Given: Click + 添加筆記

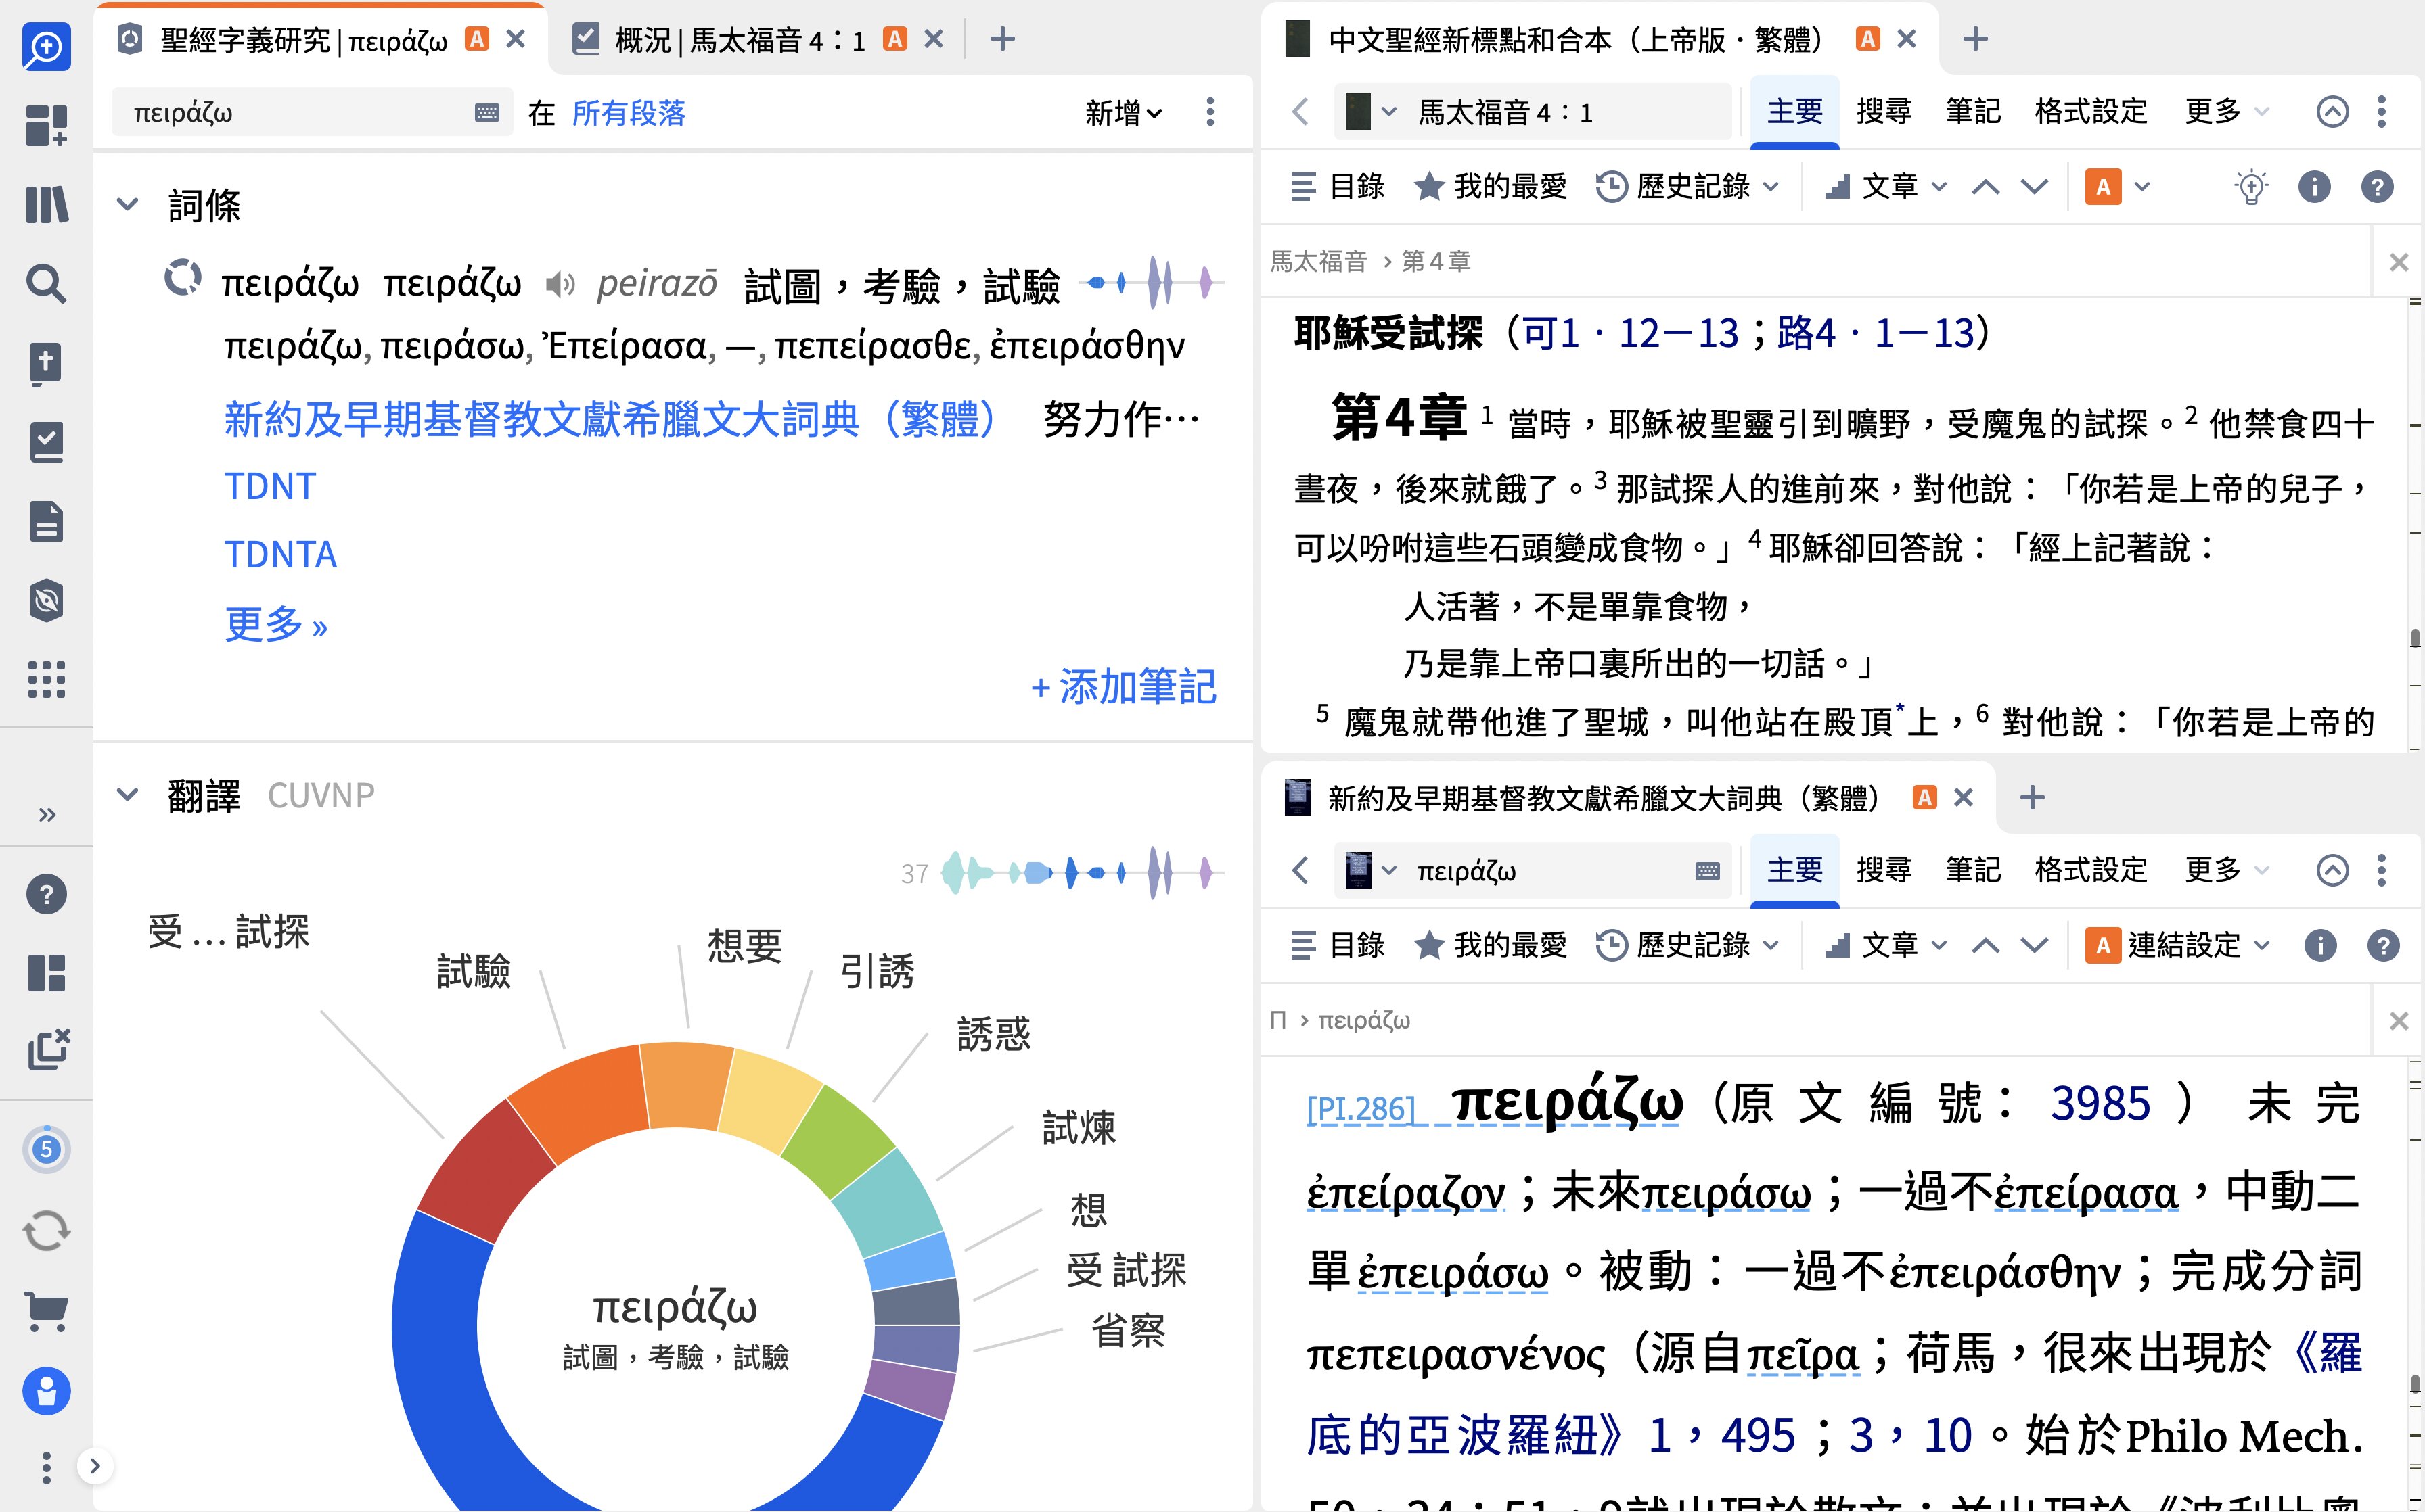Looking at the screenshot, I should coord(1123,687).
